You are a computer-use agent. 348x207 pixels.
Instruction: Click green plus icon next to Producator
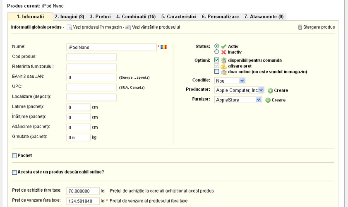pos(270,91)
